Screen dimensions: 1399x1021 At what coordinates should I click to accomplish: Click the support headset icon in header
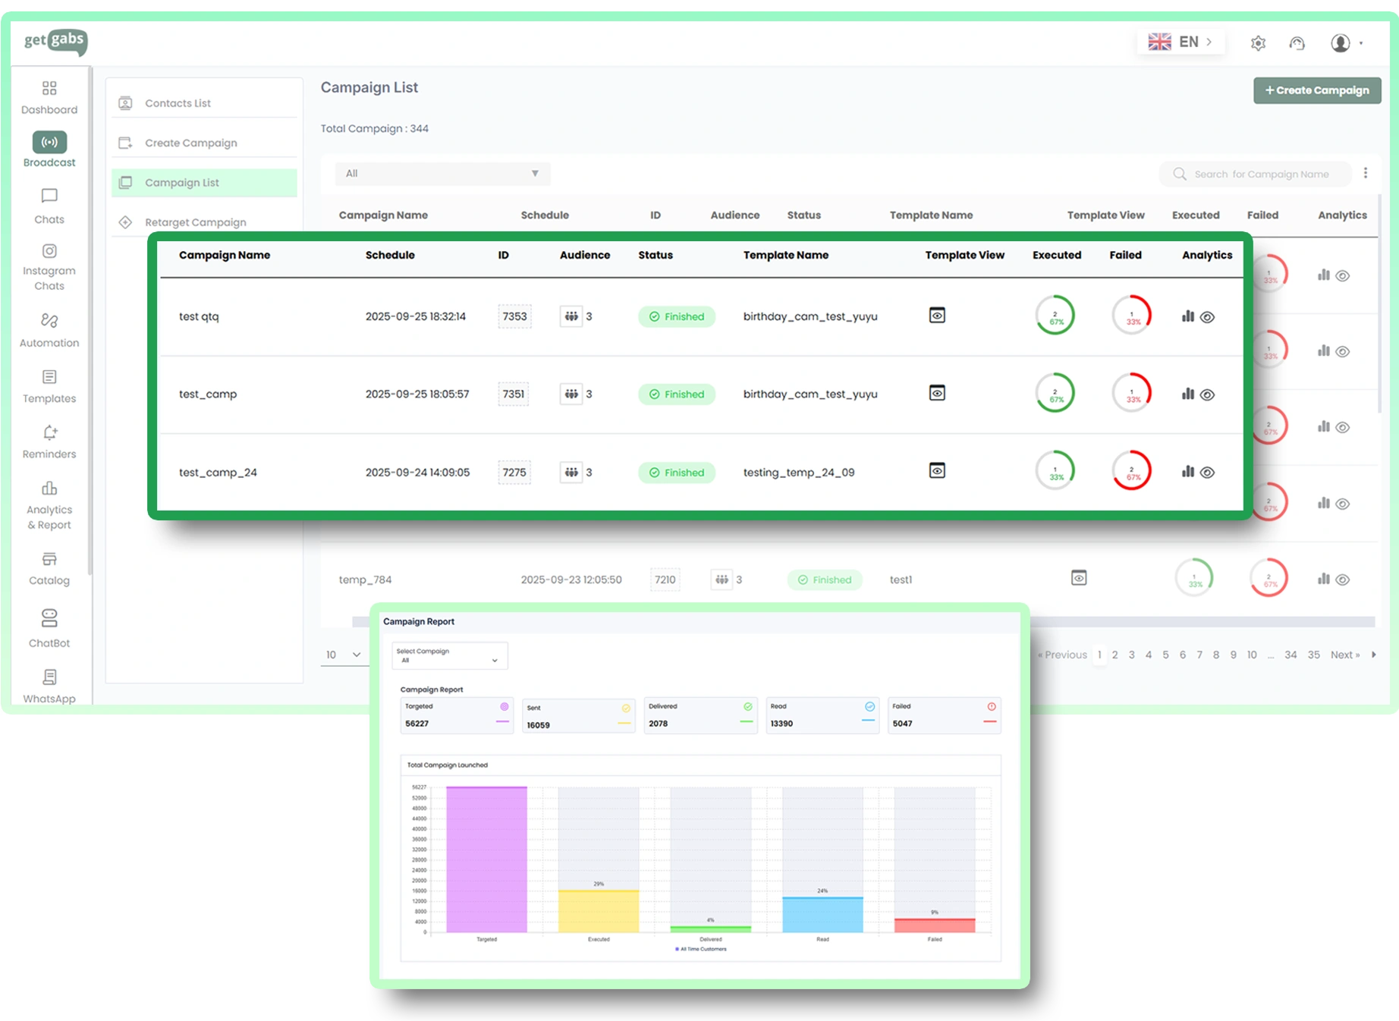pos(1297,43)
